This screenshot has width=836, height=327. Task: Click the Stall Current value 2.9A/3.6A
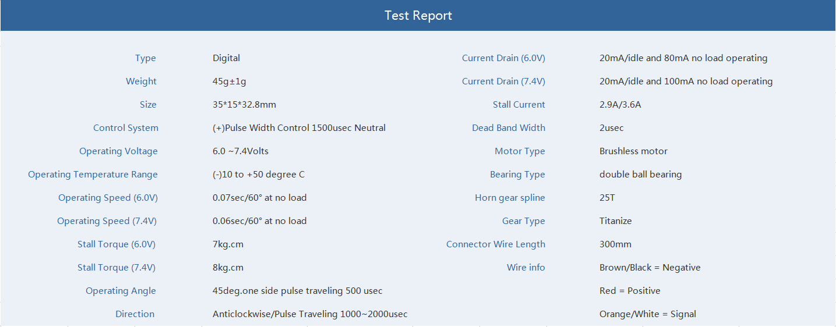pyautogui.click(x=620, y=105)
